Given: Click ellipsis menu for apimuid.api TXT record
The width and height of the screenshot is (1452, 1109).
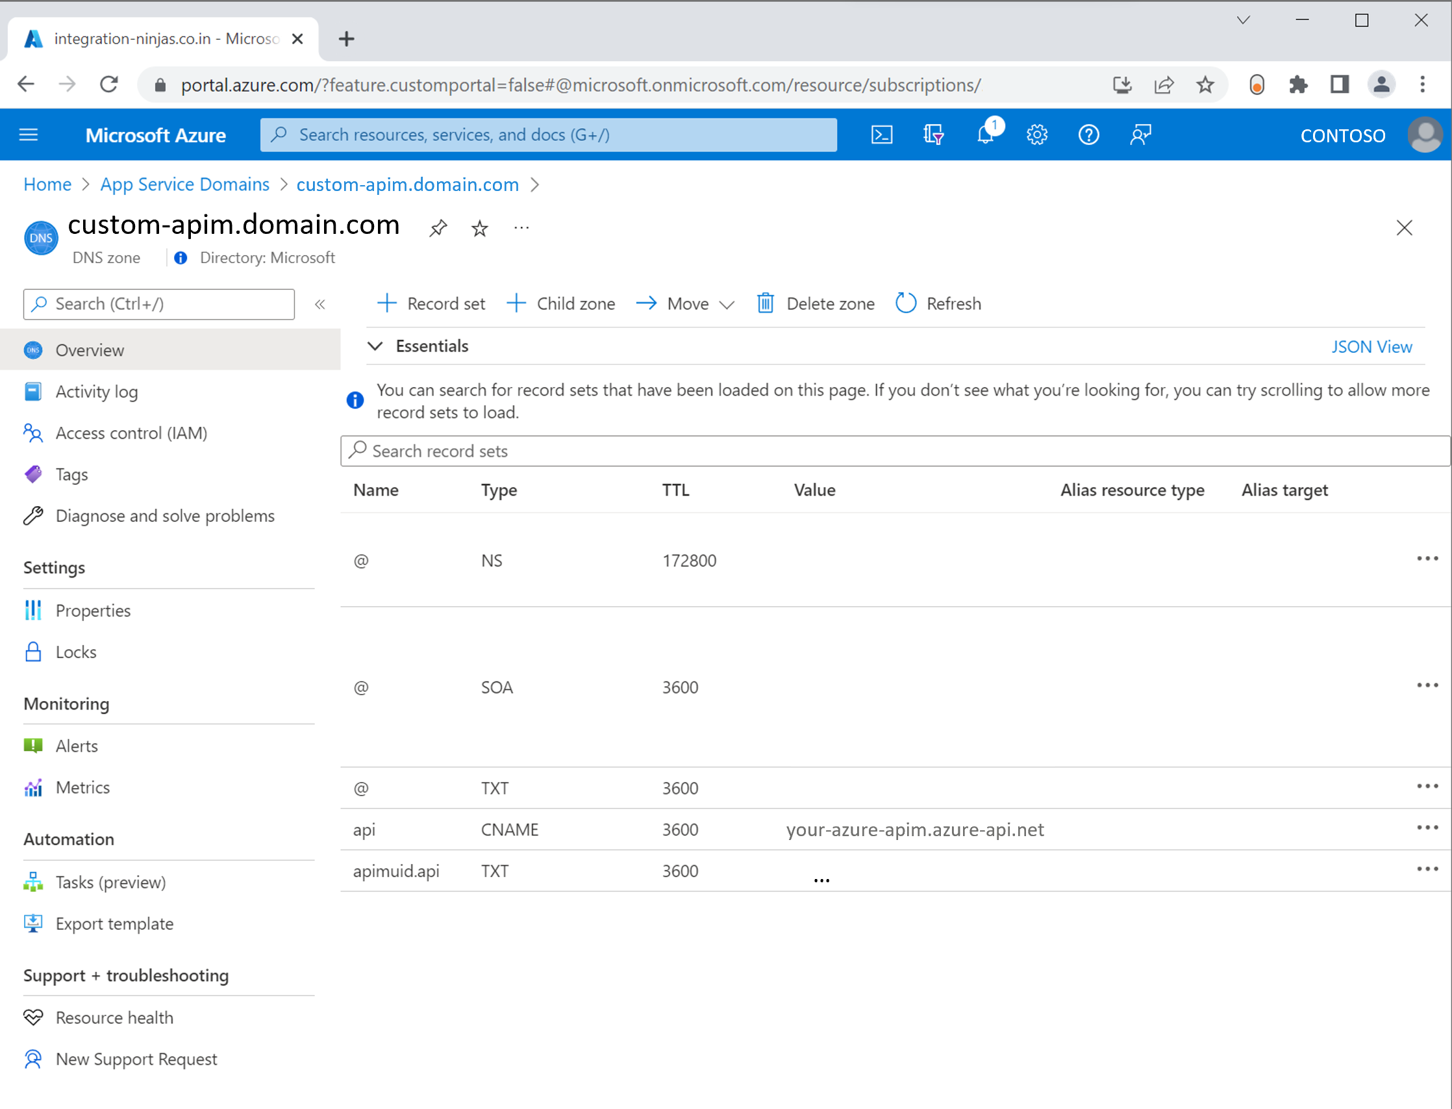Looking at the screenshot, I should (x=1427, y=869).
